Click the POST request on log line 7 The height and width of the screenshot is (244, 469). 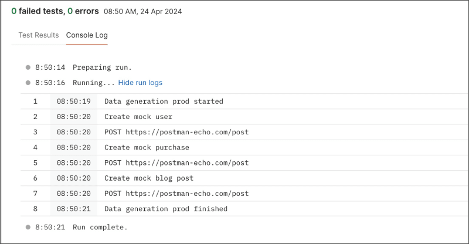point(176,193)
